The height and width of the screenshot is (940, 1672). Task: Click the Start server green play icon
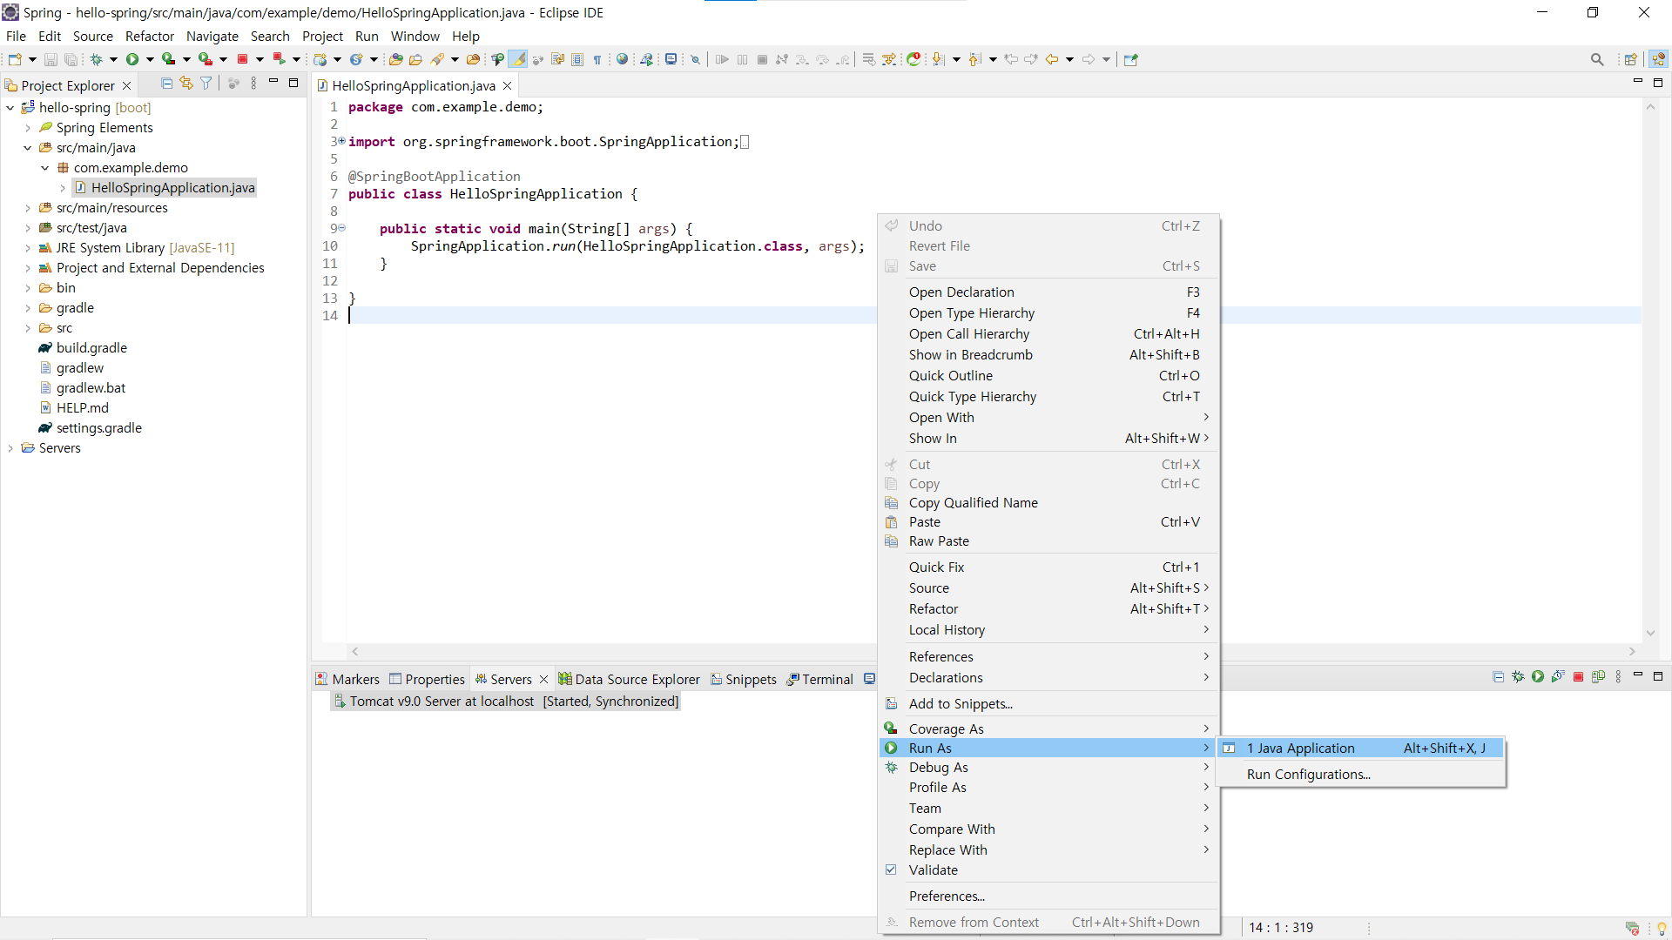[x=1538, y=677]
